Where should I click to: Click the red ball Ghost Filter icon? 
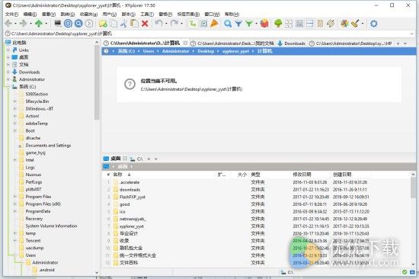click(264, 24)
